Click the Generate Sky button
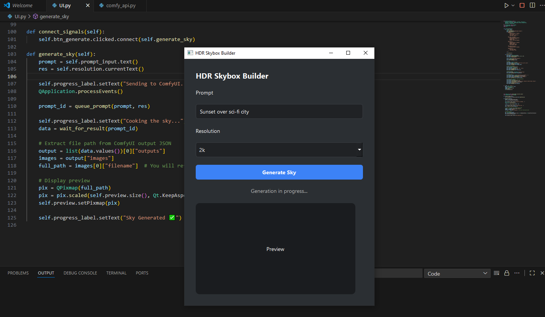This screenshot has height=317, width=545. [279, 172]
